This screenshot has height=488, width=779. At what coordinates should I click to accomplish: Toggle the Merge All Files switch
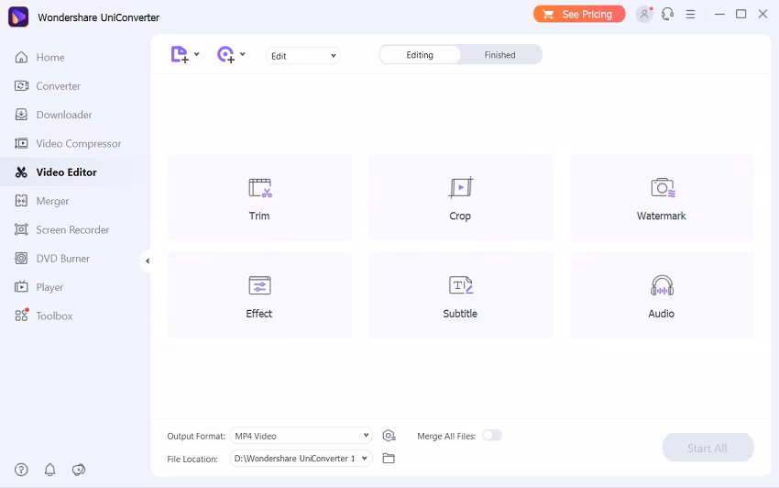(x=492, y=436)
